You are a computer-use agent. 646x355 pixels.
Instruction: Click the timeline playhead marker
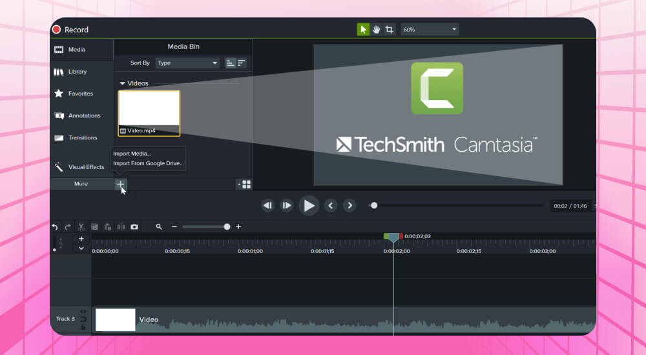[x=393, y=238]
